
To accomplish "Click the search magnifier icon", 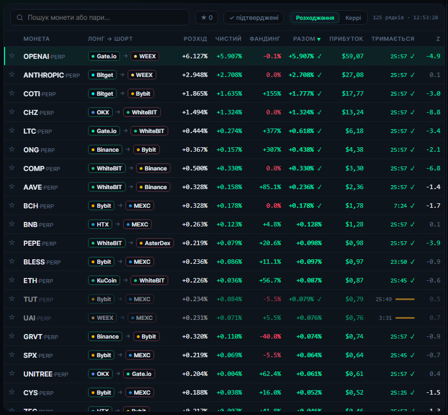I will 20,18.
